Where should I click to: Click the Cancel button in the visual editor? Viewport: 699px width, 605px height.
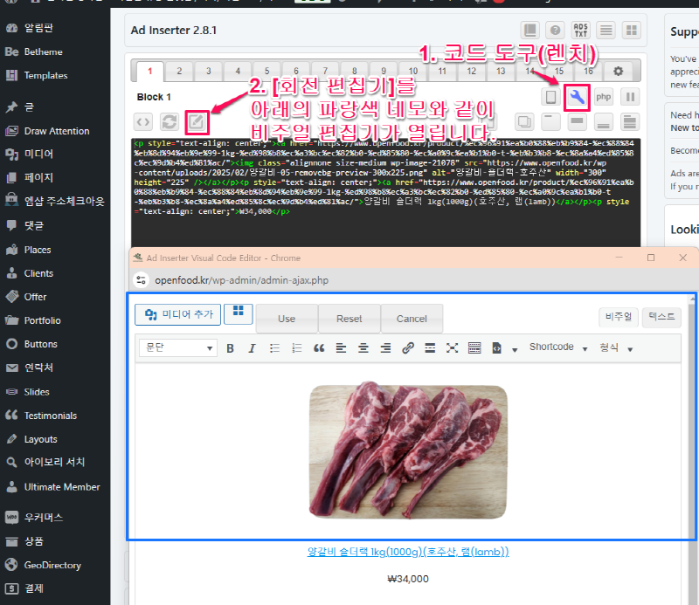[x=412, y=319]
